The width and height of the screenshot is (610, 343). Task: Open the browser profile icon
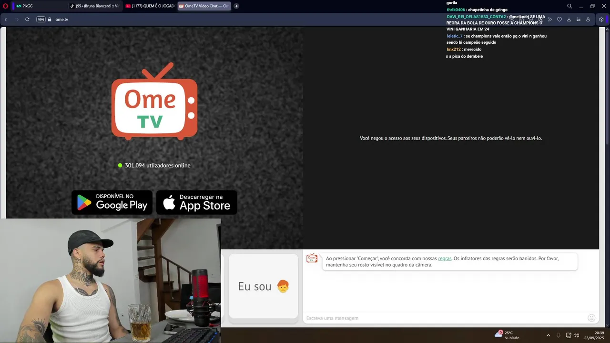(x=588, y=20)
